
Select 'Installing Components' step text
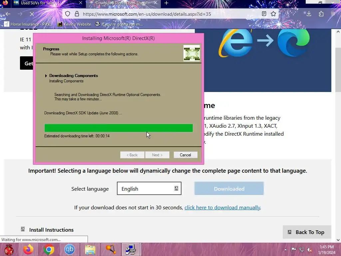66,81
